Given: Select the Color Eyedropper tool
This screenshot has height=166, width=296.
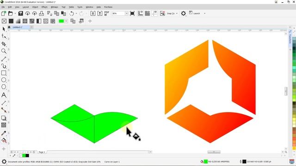Looking at the screenshot, I should tap(4, 133).
